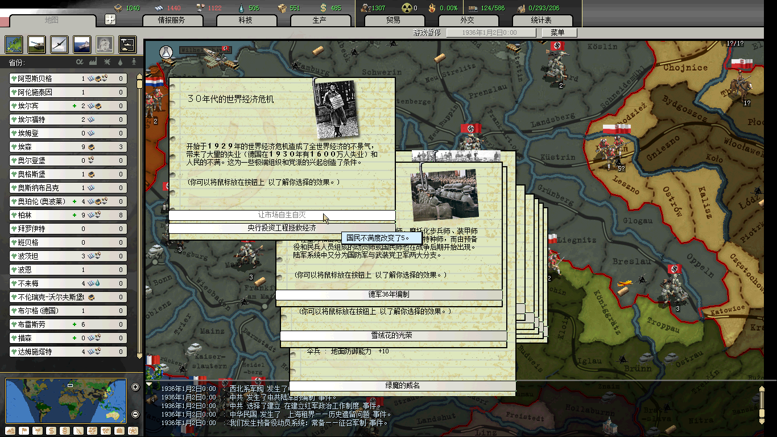The height and width of the screenshot is (437, 777).
Task: Select province 阿恩斯贝格 in list
Action: coord(68,79)
